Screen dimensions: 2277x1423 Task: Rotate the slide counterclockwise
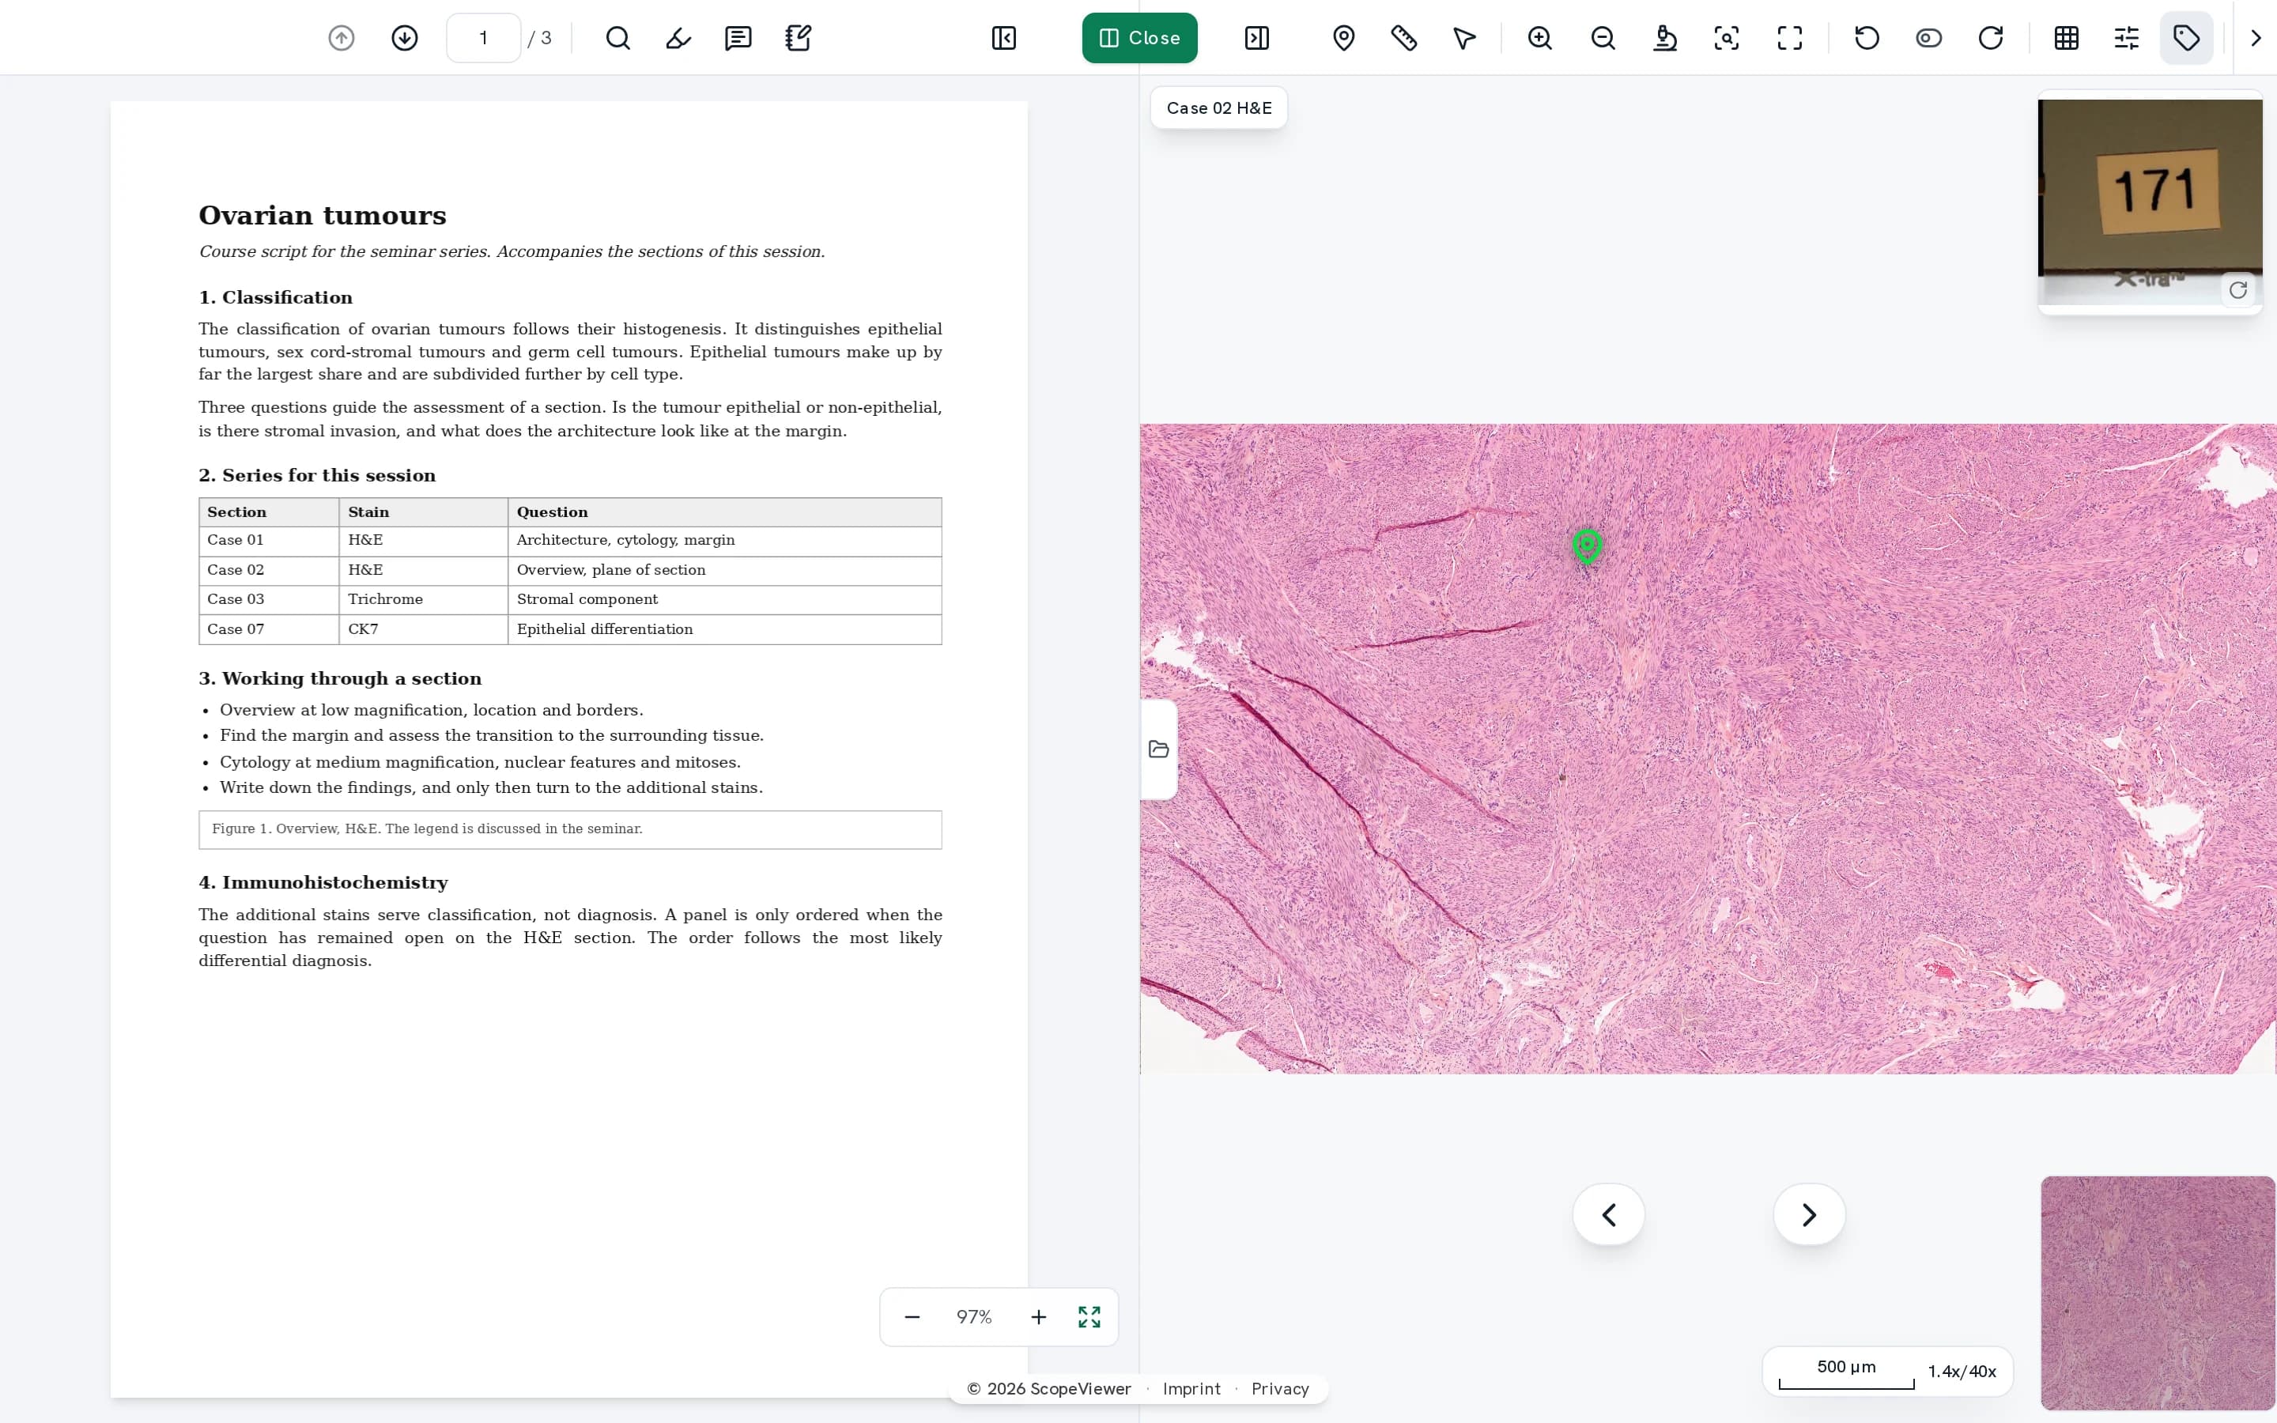click(x=1867, y=38)
